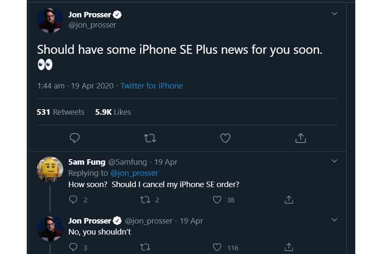Share the main tweet
This screenshot has height=254, width=382.
[301, 138]
